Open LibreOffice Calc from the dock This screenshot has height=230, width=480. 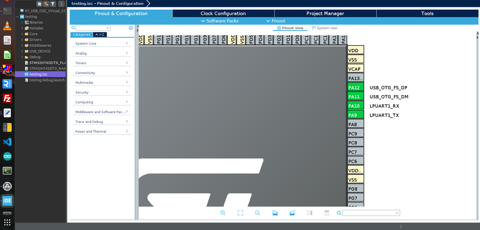(7, 55)
